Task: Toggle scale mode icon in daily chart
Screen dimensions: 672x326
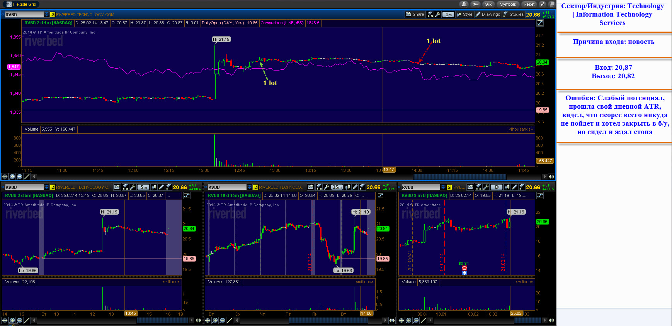Action: click(x=540, y=196)
